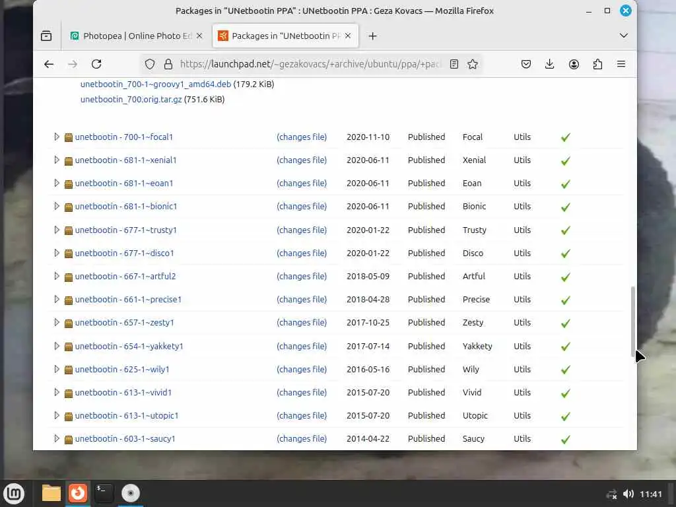Viewport: 676px width, 507px height.
Task: Open the Extensions panel
Action: coord(597,64)
